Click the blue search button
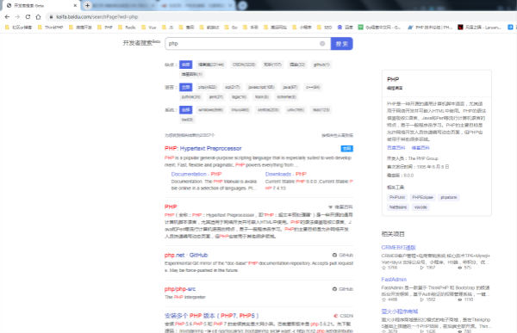The width and height of the screenshot is (517, 333). (x=342, y=44)
